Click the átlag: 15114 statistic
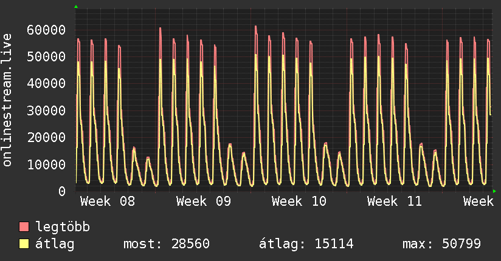 (x=306, y=244)
